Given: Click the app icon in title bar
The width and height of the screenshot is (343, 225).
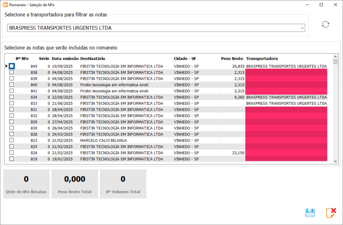Looking at the screenshot, I should [x=5, y=5].
